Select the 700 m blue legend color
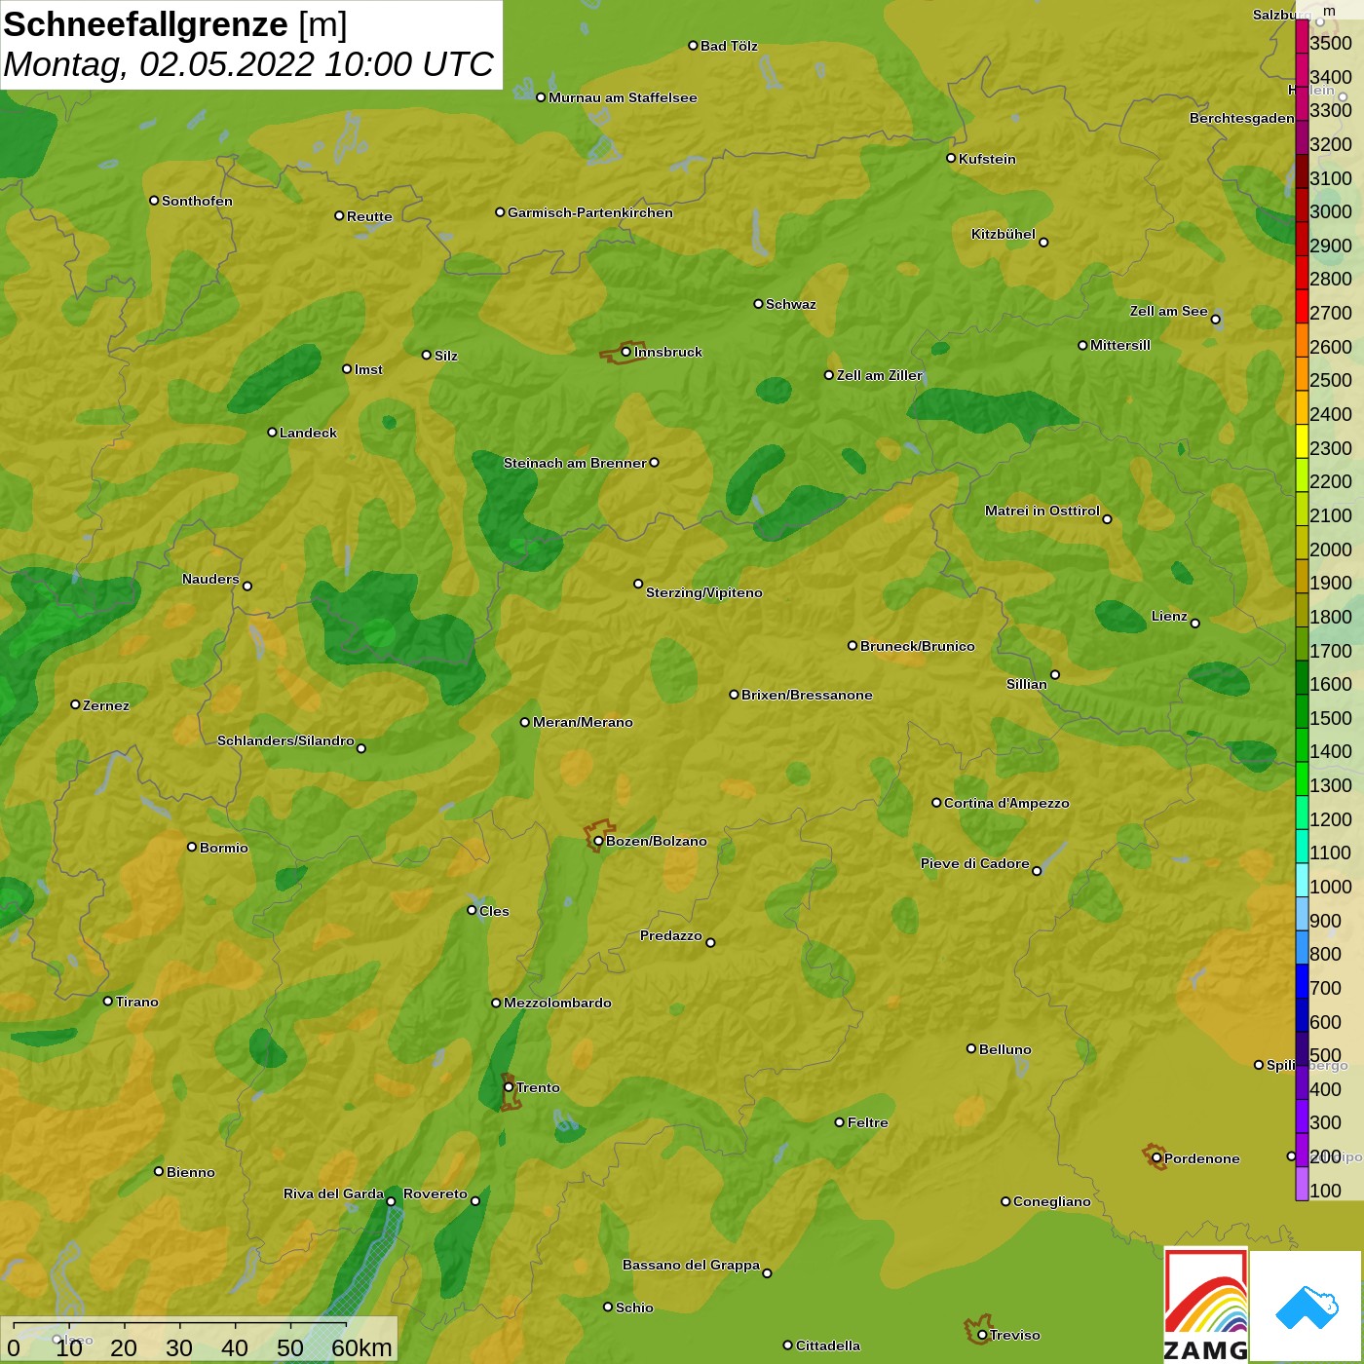Screen dimensions: 1364x1364 click(1302, 981)
